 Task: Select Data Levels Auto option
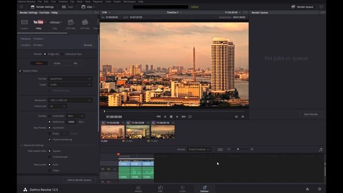(x=49, y=165)
